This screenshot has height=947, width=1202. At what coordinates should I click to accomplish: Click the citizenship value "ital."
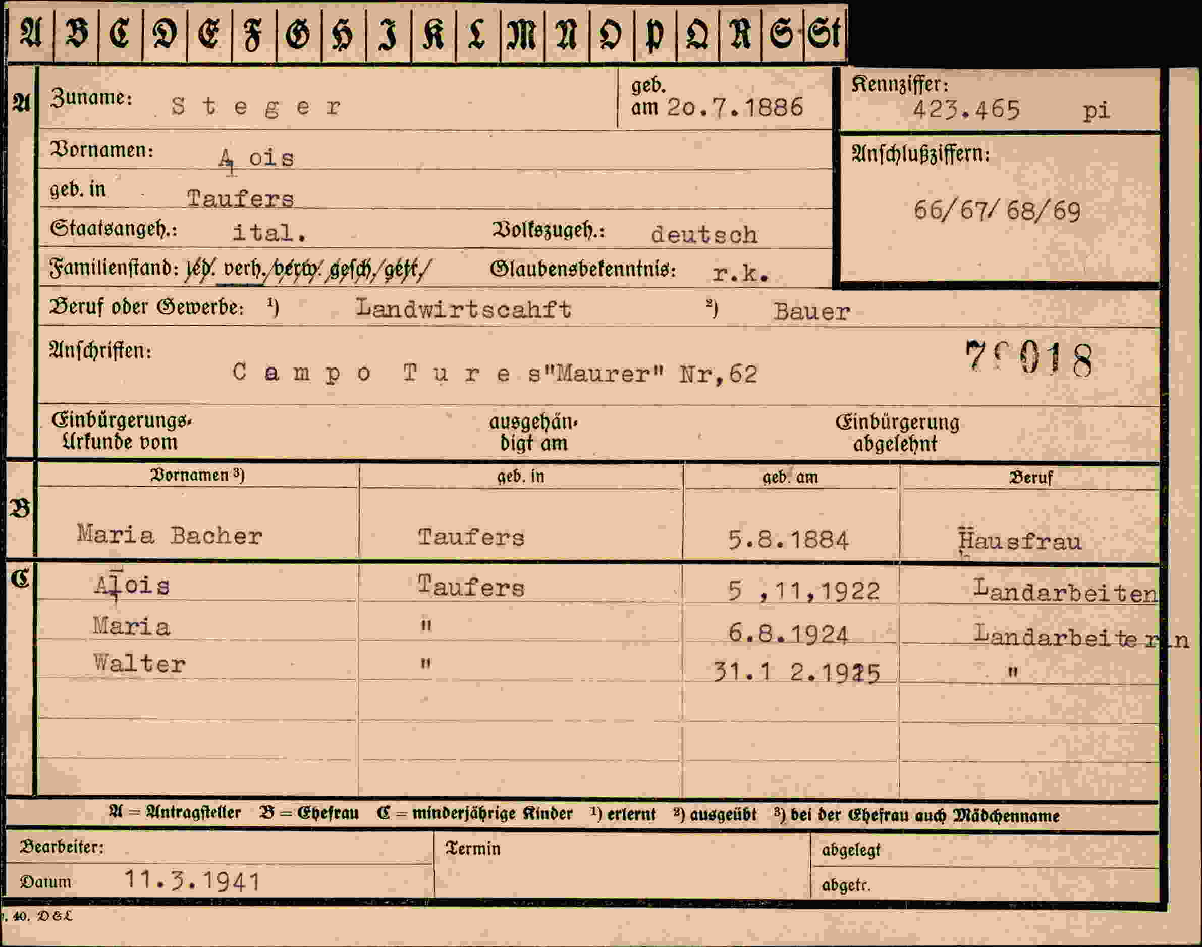click(x=269, y=232)
